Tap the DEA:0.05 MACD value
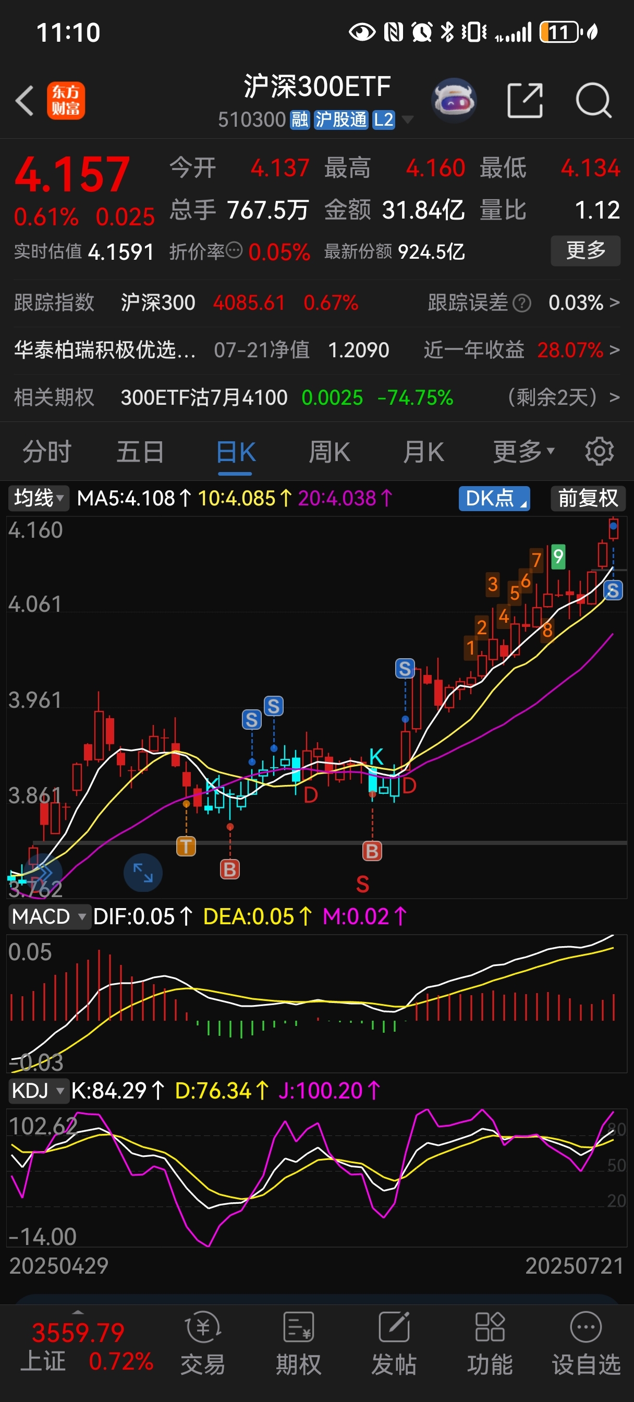The height and width of the screenshot is (1402, 634). 258,916
